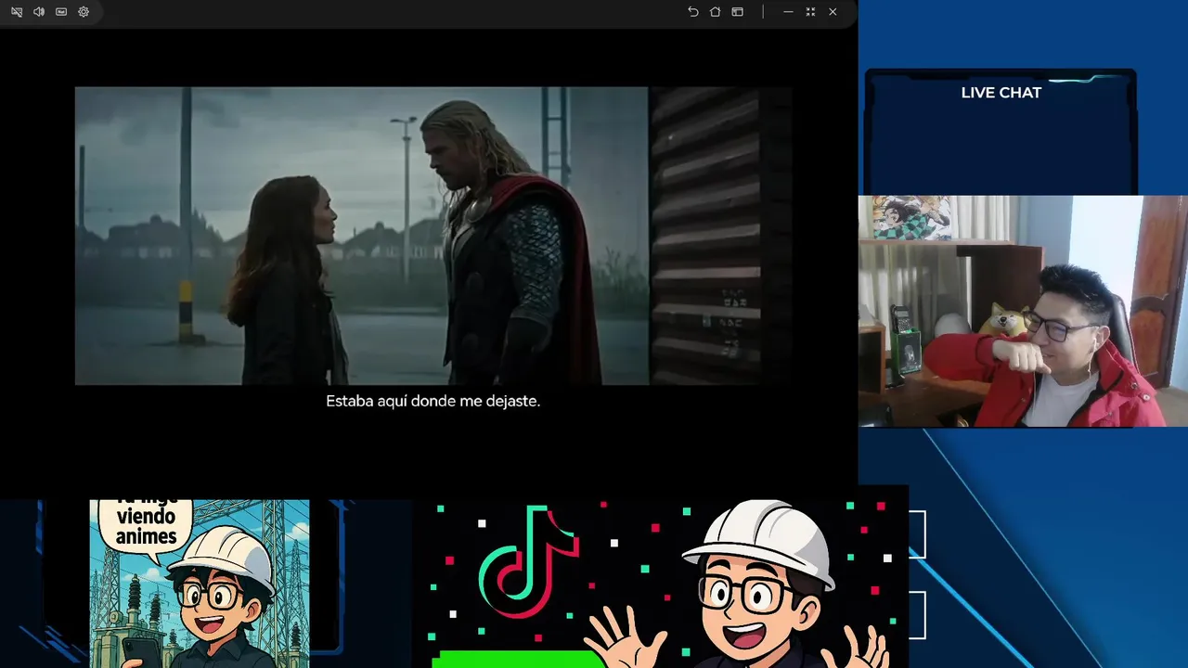
Task: Go home using the house icon
Action: 715,12
